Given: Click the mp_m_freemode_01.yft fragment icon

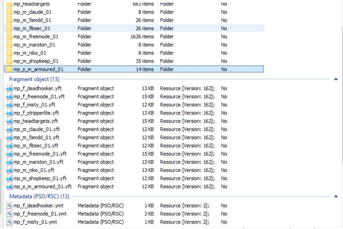Looking at the screenshot, I should click(9, 154).
